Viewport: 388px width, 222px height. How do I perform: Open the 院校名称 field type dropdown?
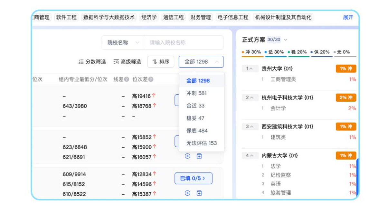click(122, 42)
